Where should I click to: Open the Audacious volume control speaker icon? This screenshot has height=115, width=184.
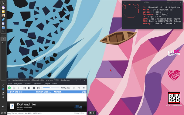click(83, 88)
